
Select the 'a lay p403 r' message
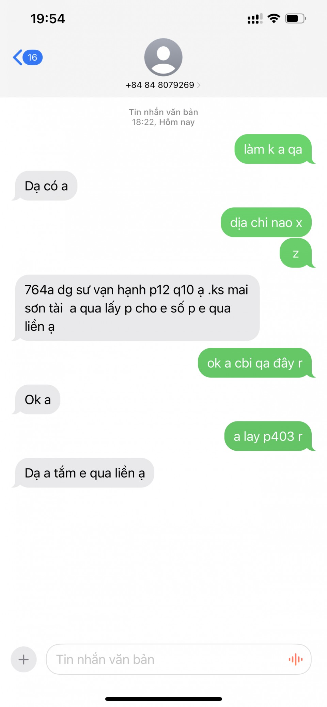pyautogui.click(x=268, y=436)
